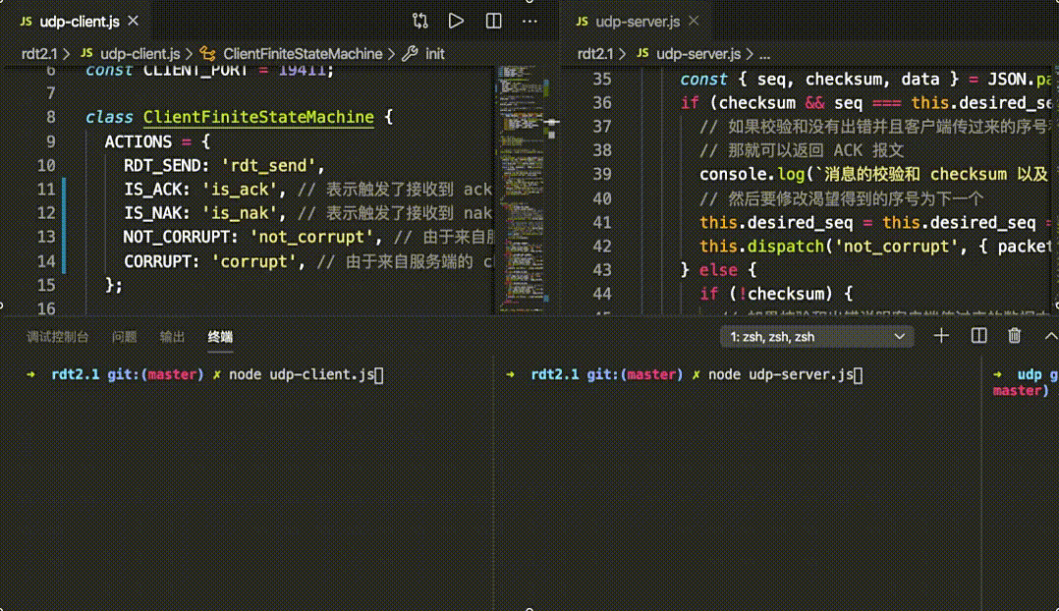Screen dimensions: 1059x611
Task: Split the terminal pane
Action: click(977, 335)
